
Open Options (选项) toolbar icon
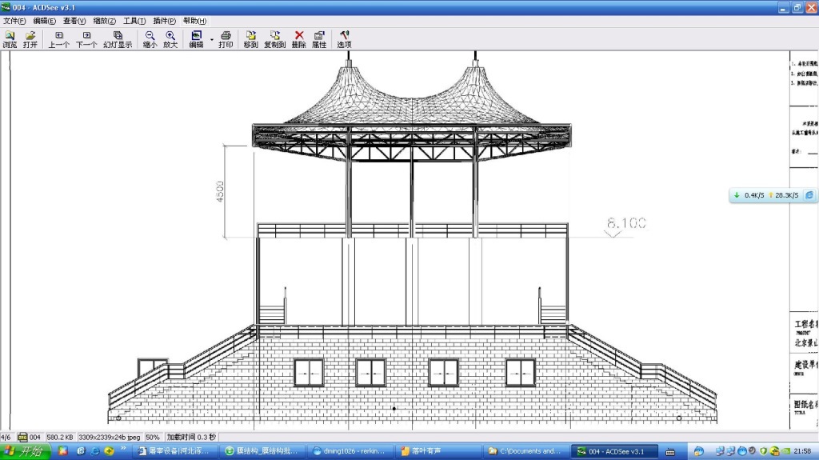pyautogui.click(x=344, y=39)
